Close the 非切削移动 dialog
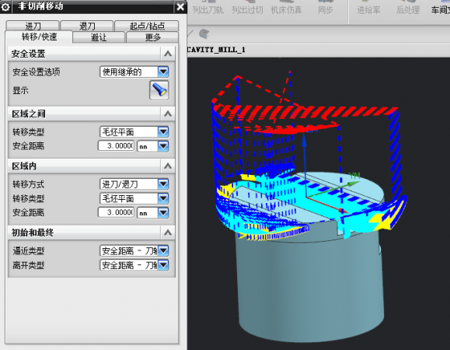The height and width of the screenshot is (350, 450). tap(180, 7)
